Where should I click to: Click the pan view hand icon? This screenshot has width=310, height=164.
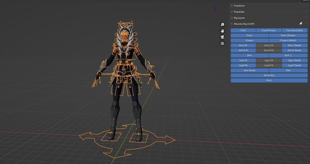pos(222,31)
